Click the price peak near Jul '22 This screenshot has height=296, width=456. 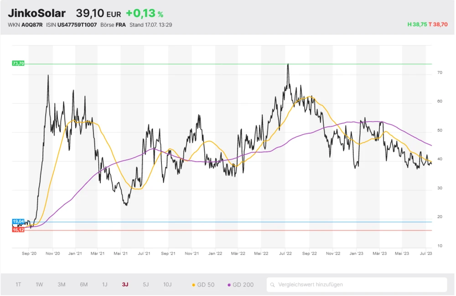[x=288, y=65]
